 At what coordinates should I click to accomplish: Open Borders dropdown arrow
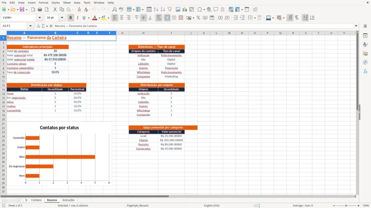tap(255, 18)
